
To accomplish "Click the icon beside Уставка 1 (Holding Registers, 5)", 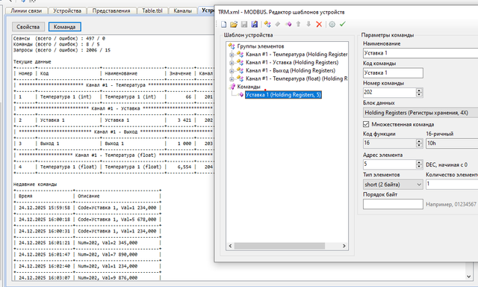I will (x=241, y=95).
